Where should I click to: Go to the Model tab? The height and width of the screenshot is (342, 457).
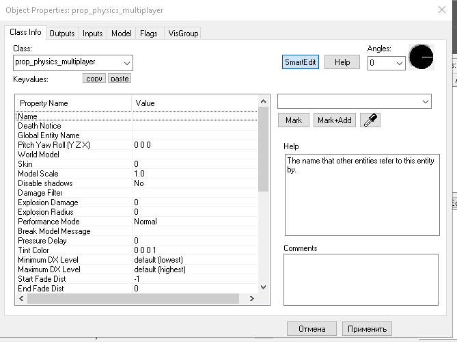121,34
